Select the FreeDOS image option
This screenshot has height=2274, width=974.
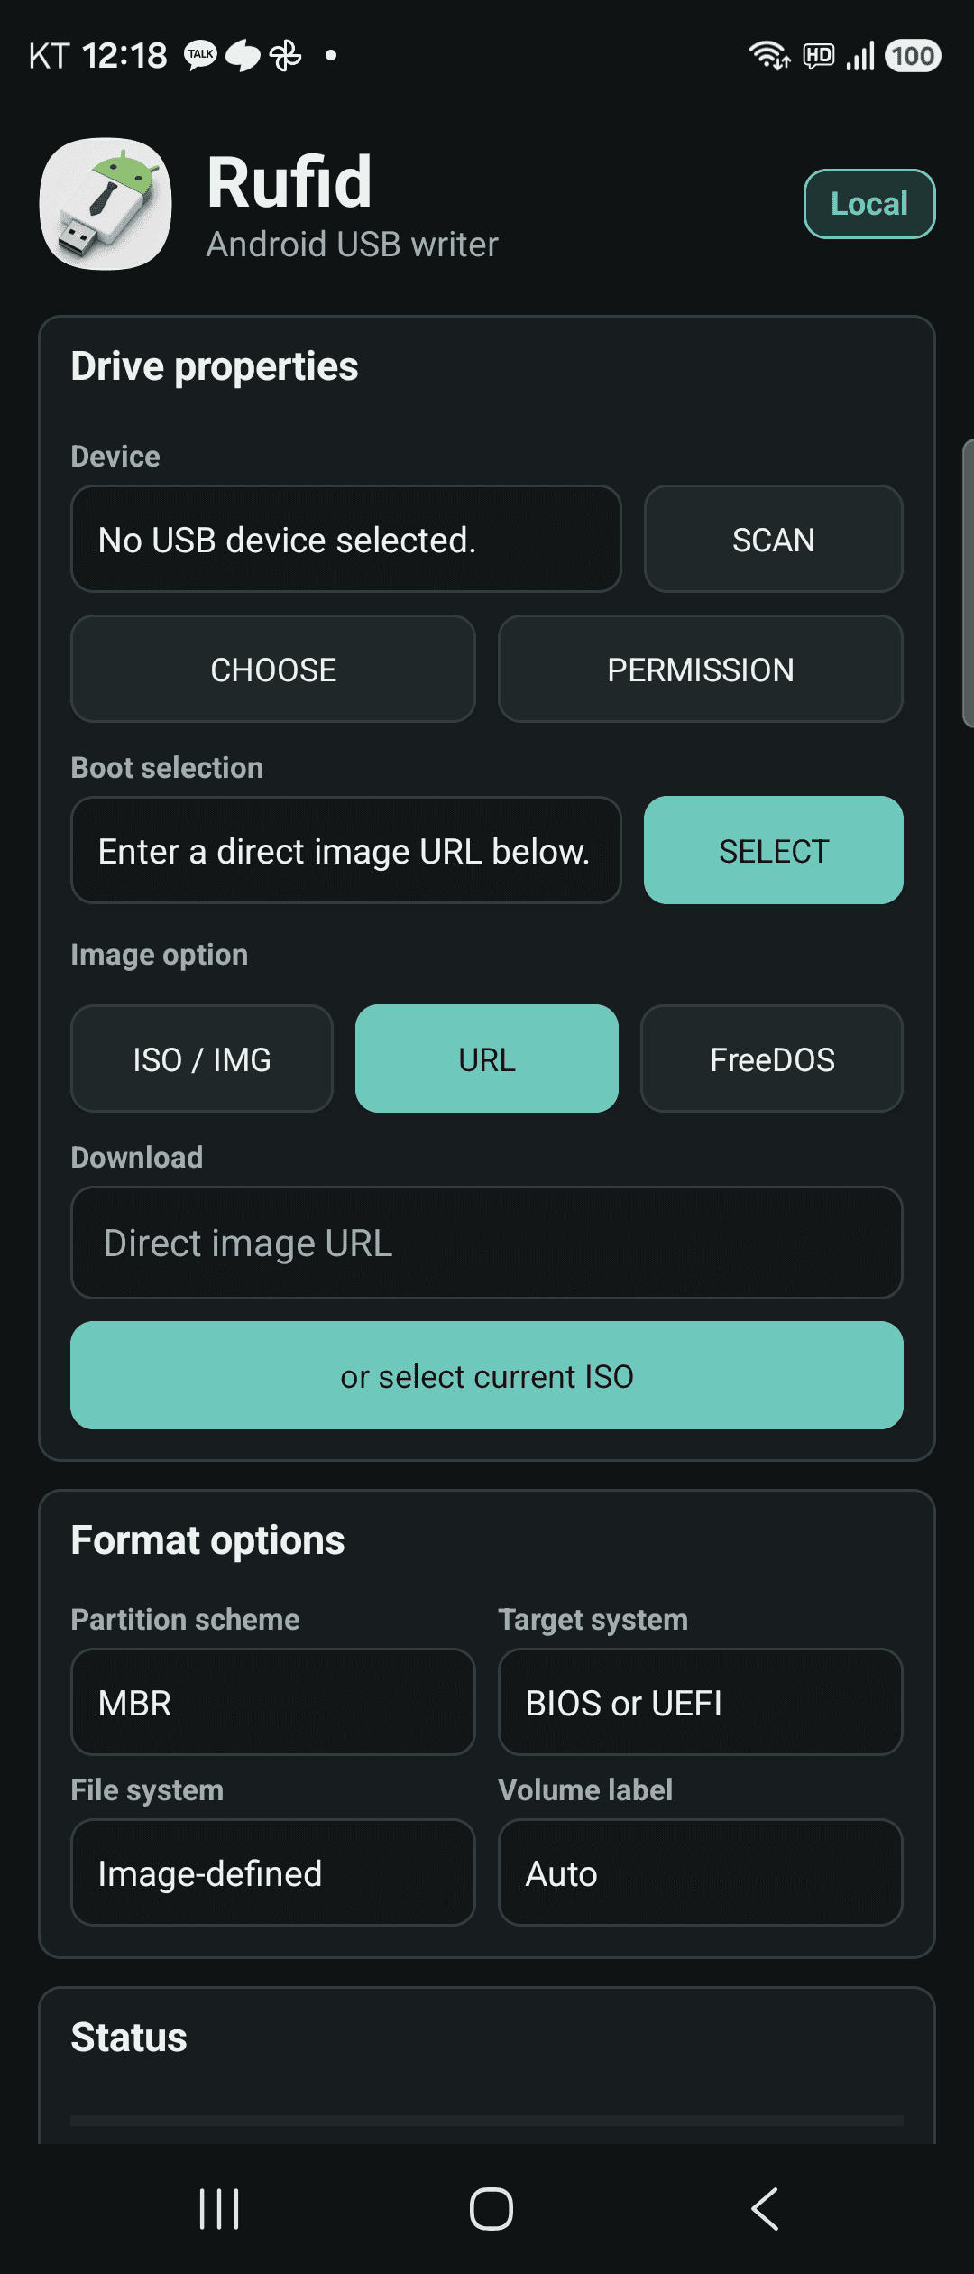772,1058
